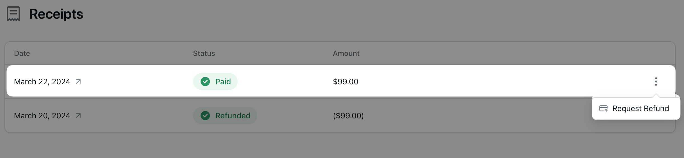The height and width of the screenshot is (158, 684).
Task: Click the $99.00 paid amount
Action: coord(345,82)
